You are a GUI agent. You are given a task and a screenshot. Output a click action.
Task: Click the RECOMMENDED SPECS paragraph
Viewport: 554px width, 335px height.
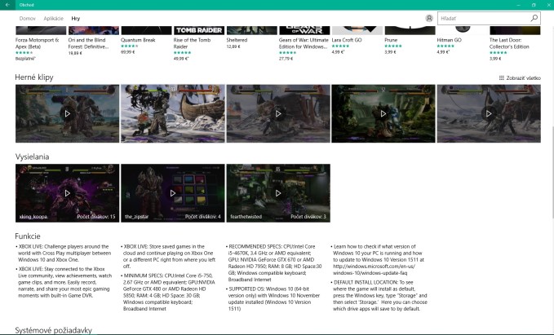tap(274, 263)
